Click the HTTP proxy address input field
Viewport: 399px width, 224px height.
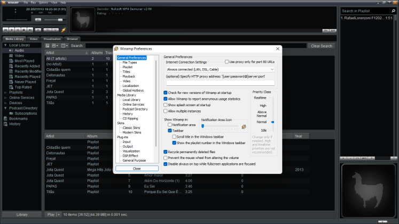pos(221,83)
